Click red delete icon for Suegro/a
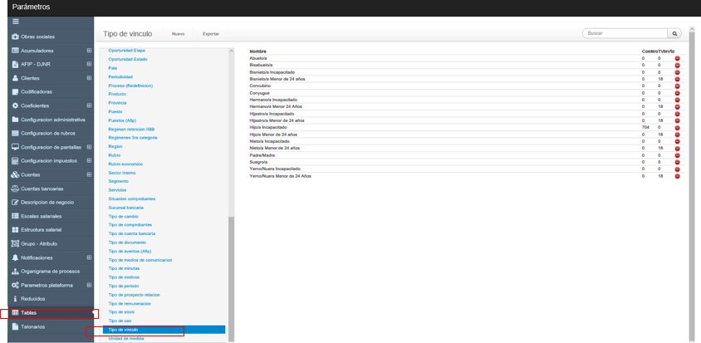 pyautogui.click(x=677, y=162)
